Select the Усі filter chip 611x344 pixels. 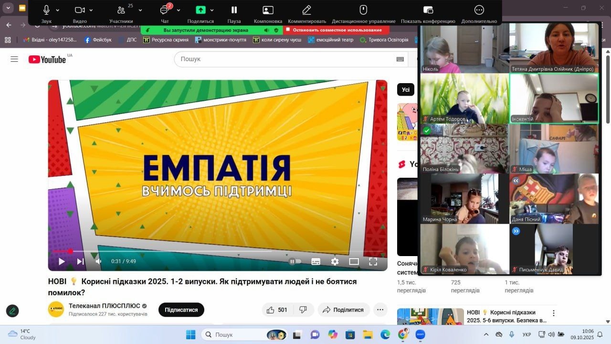click(x=405, y=89)
